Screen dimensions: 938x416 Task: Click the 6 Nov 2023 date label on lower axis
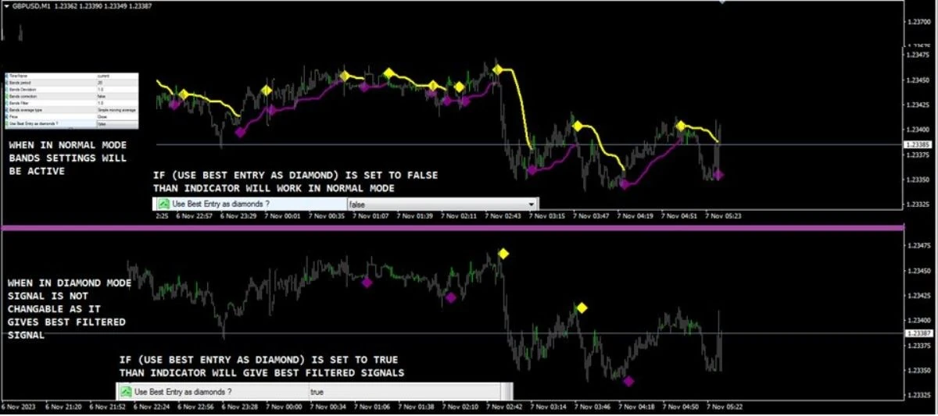tap(17, 406)
